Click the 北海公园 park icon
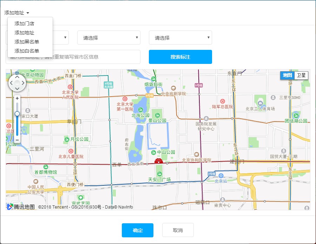 [x=140, y=110]
